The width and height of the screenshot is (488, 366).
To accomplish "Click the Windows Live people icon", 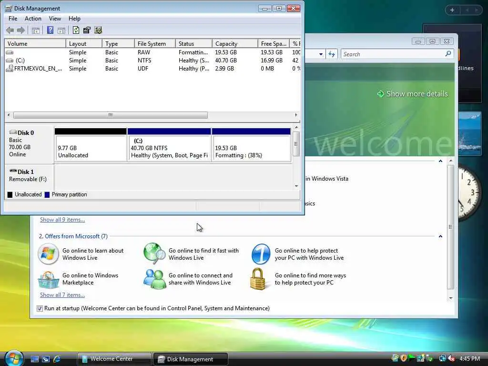I will (154, 279).
